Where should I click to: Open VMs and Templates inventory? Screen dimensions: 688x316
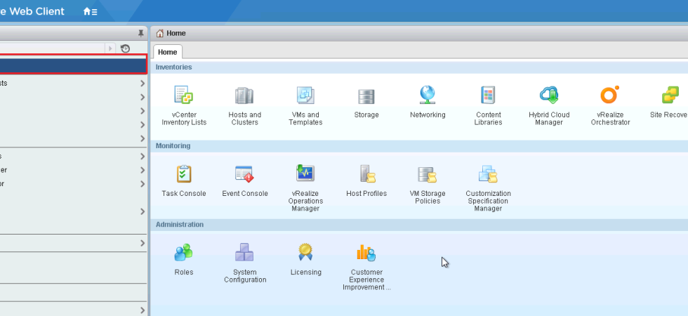click(x=305, y=106)
